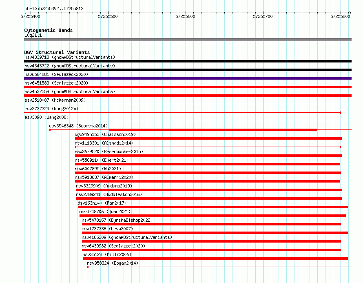Open nsv25128 Mills2006 variant label
The width and height of the screenshot is (363, 283).
107,254
